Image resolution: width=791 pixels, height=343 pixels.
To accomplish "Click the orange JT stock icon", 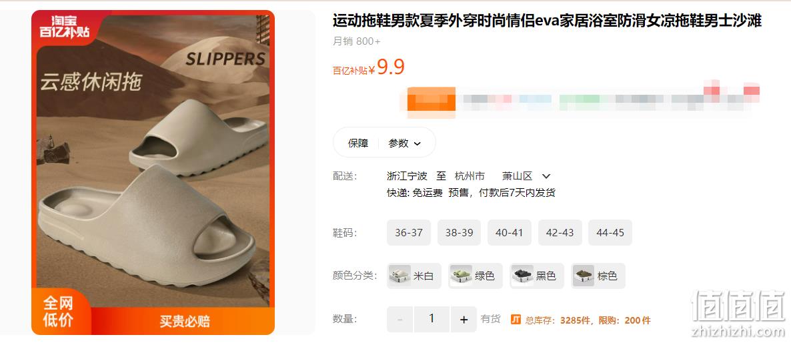I will (x=516, y=319).
